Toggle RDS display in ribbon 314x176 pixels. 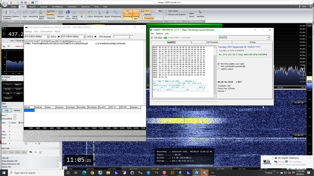click(159, 11)
